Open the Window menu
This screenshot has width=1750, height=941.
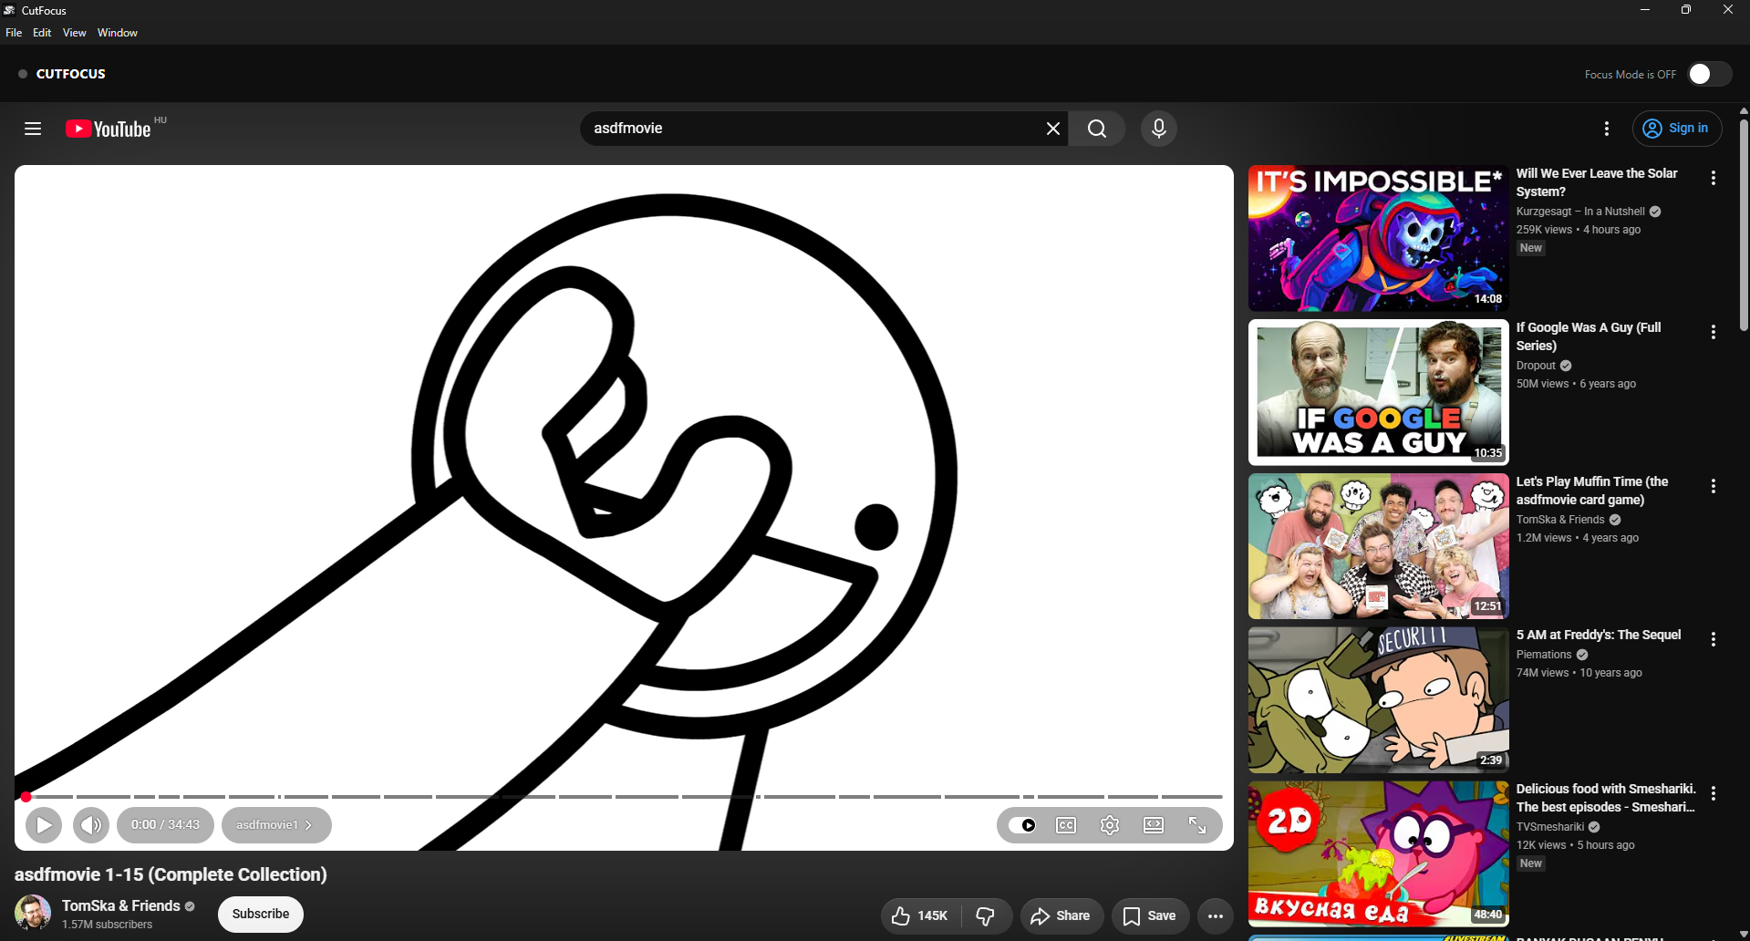point(118,33)
